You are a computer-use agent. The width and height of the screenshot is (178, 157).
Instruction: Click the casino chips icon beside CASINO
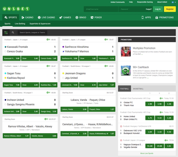pyautogui.click(x=23, y=17)
